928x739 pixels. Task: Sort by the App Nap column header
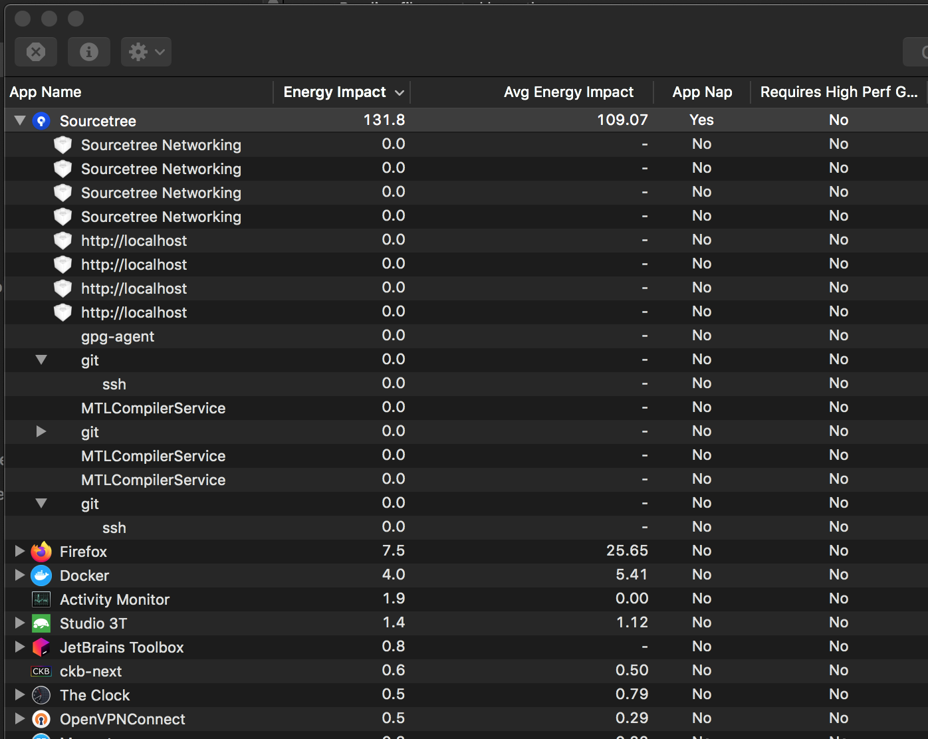point(702,92)
